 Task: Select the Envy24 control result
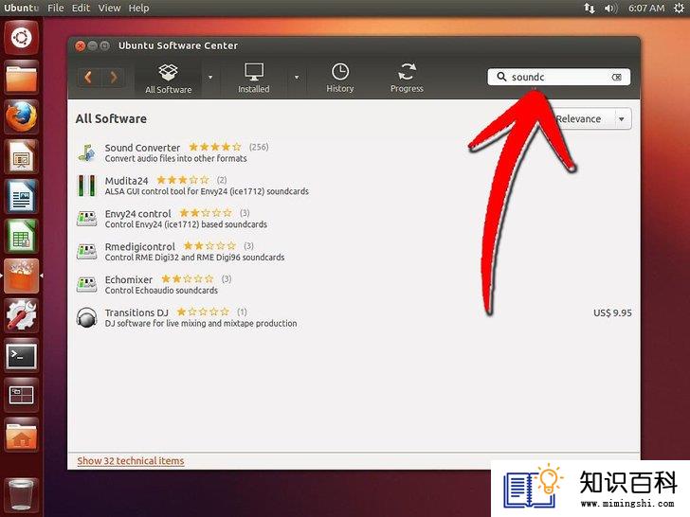point(354,219)
